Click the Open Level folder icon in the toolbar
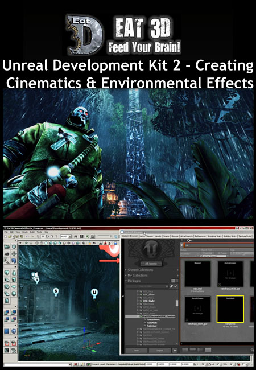The width and height of the screenshot is (256, 370). tap(10, 236)
